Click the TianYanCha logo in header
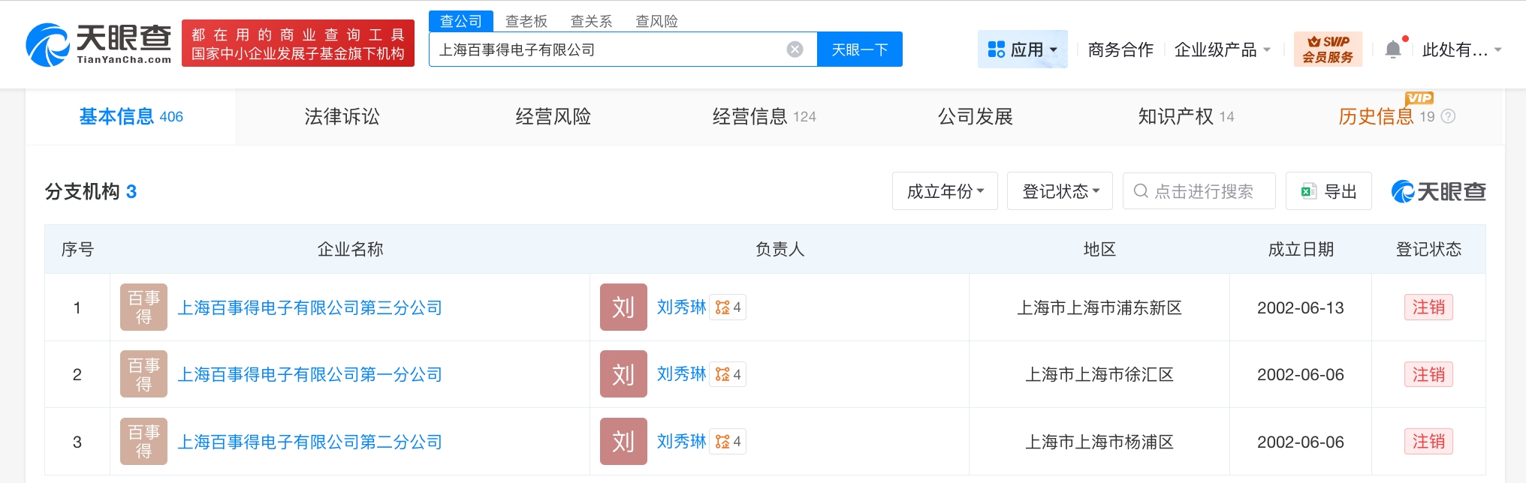The width and height of the screenshot is (1526, 483). click(x=98, y=44)
